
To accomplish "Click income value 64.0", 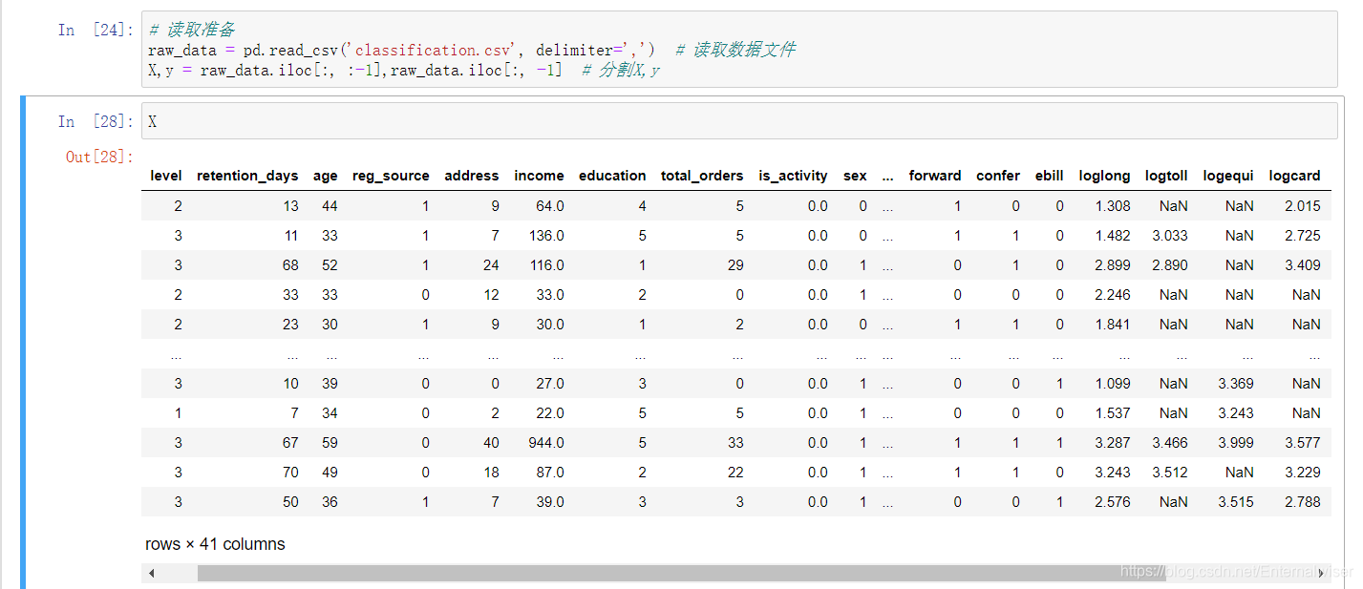I will [x=549, y=206].
